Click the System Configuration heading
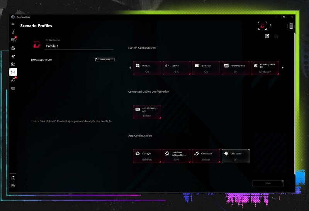Image resolution: width=309 pixels, height=211 pixels. (x=142, y=47)
